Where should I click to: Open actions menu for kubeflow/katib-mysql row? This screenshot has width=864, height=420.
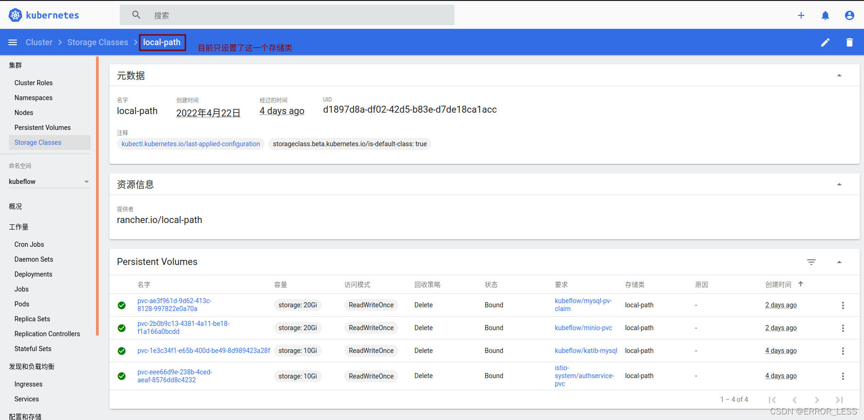[x=843, y=351]
